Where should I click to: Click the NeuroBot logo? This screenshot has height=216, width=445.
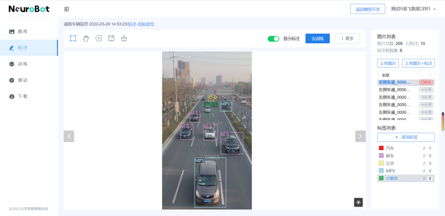pyautogui.click(x=29, y=9)
